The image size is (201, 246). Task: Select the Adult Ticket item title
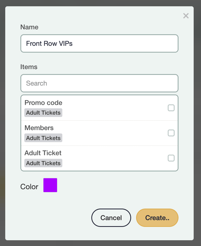pyautogui.click(x=43, y=153)
